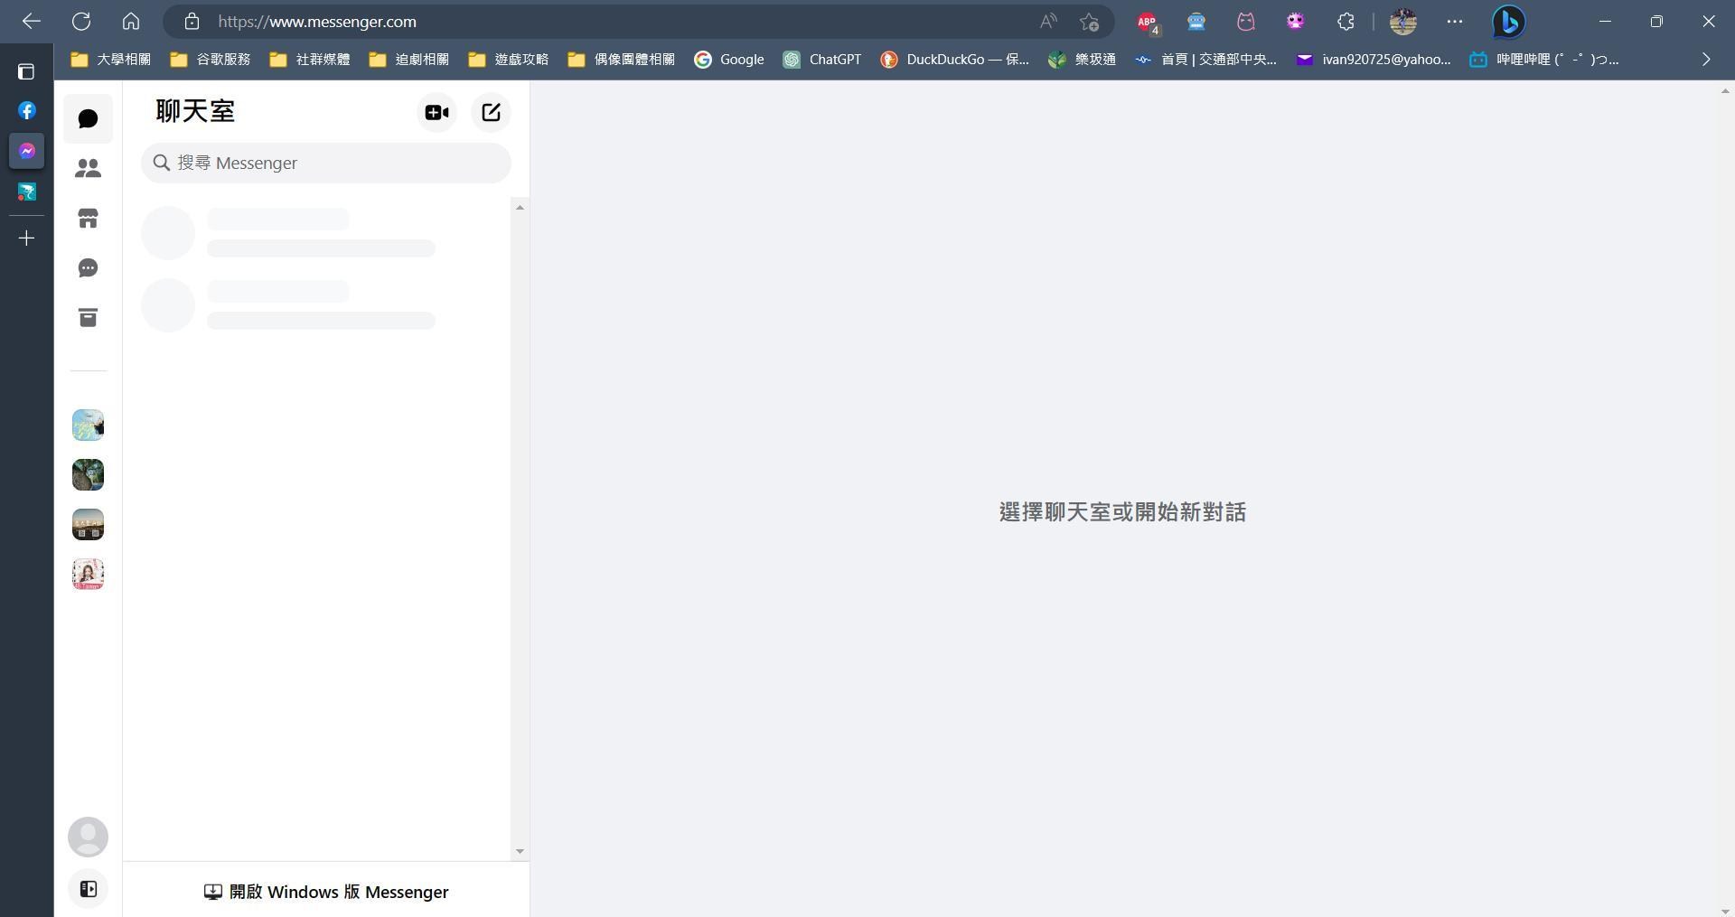Open the Bing Copilot sidebar

[x=1507, y=21]
